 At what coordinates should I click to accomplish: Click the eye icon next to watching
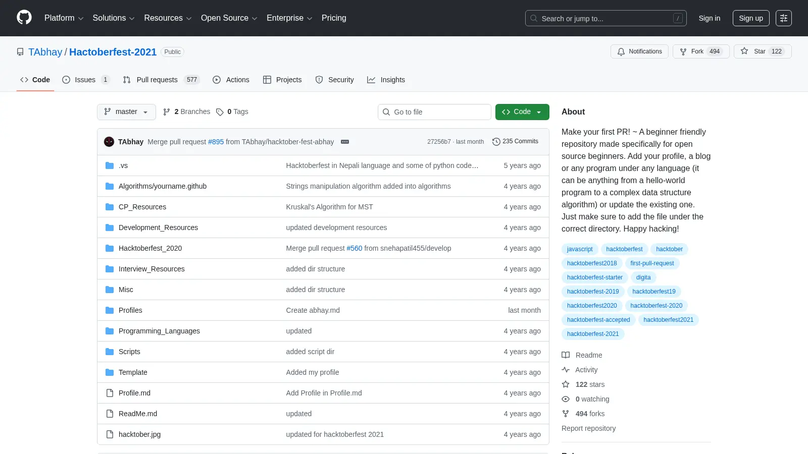click(x=566, y=399)
